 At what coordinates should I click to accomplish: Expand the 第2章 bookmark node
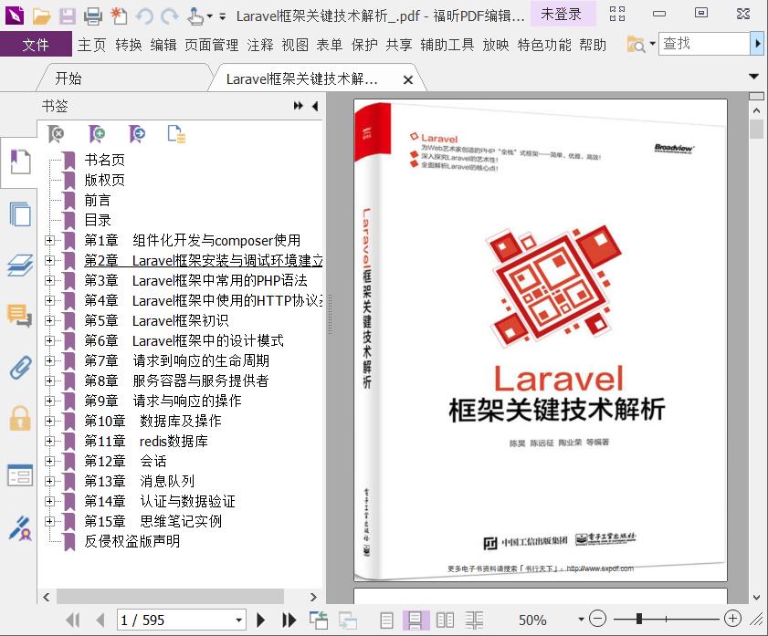click(49, 260)
